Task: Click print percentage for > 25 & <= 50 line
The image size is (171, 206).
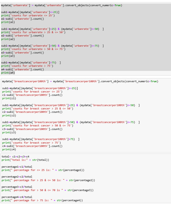Action: [48, 180]
